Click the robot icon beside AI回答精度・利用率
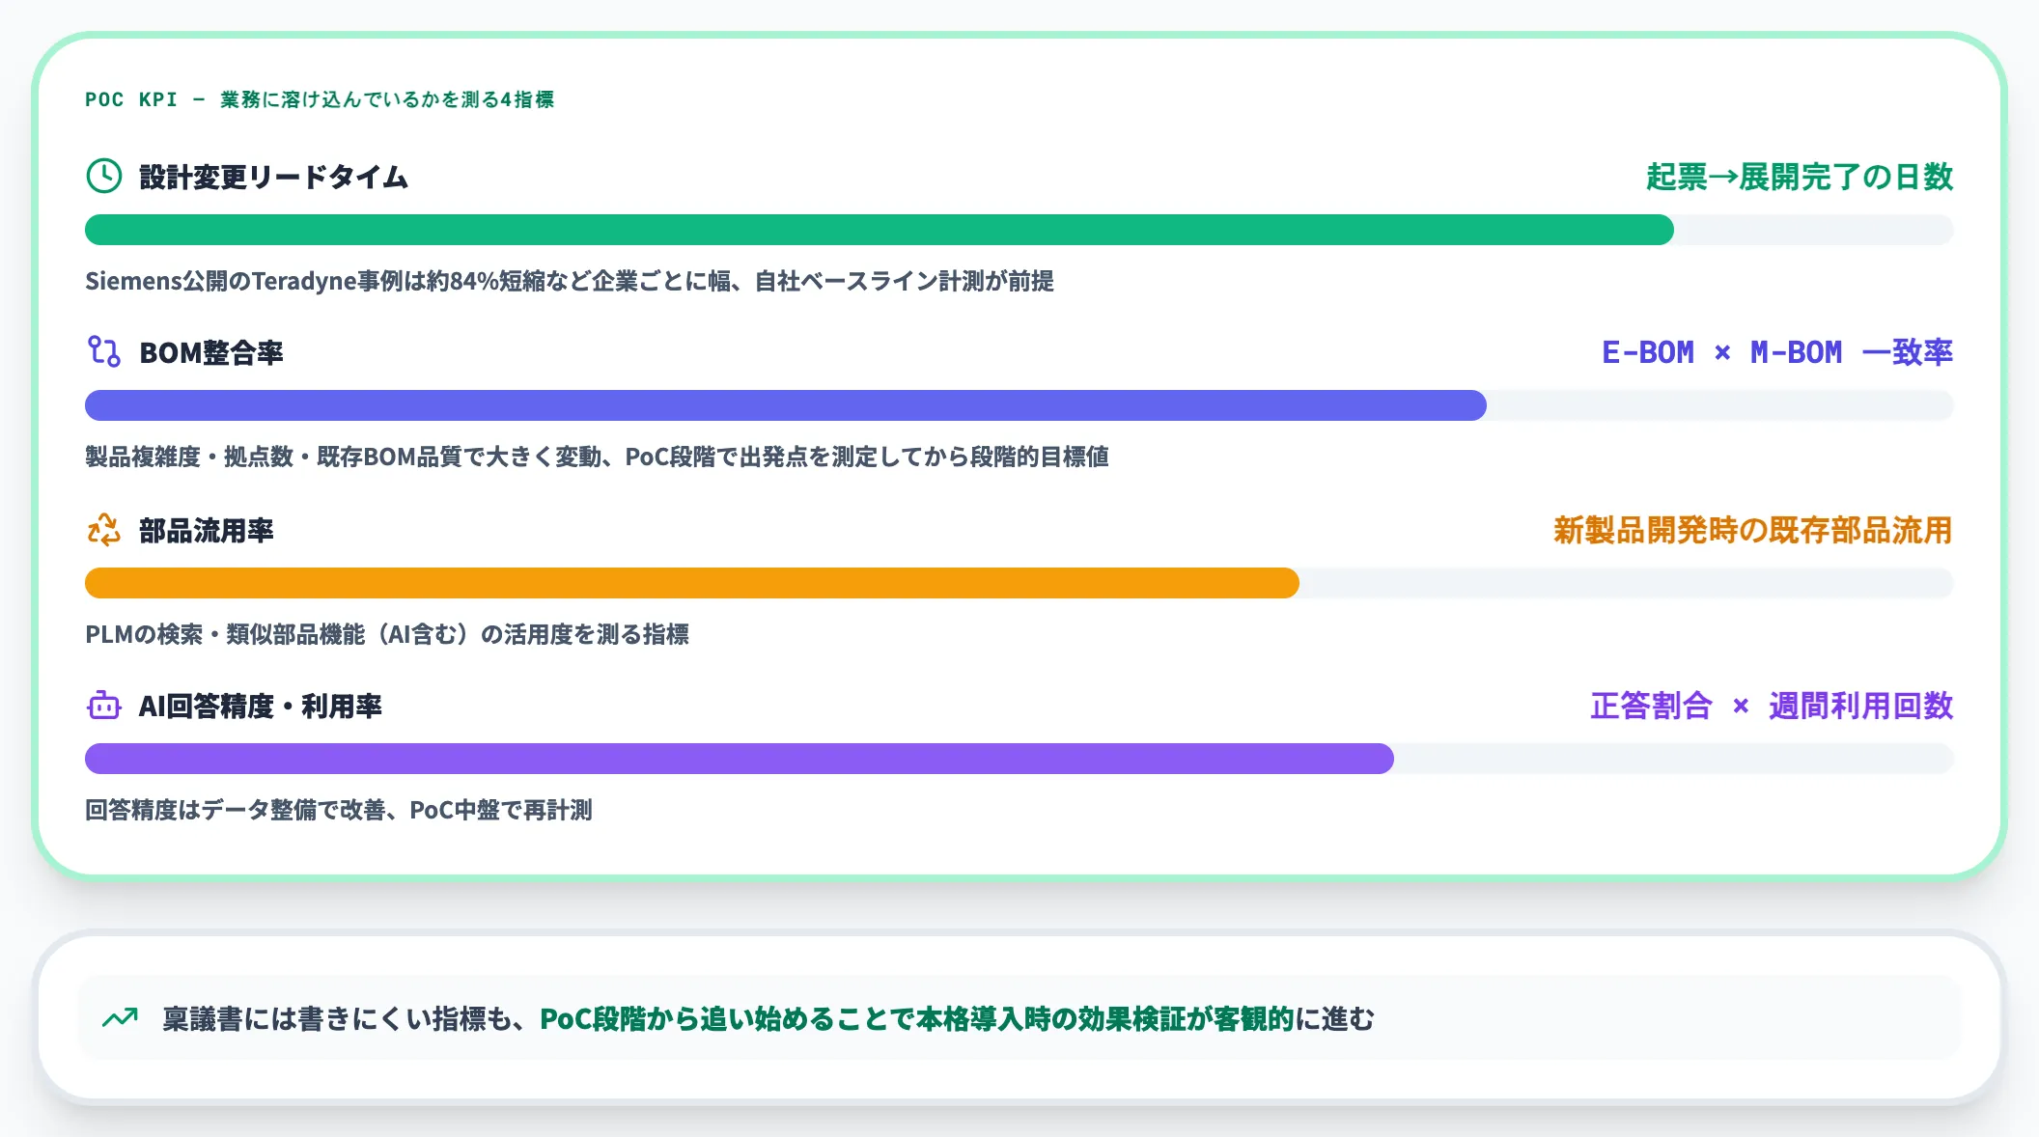Screen dimensions: 2039x1137 click(104, 706)
